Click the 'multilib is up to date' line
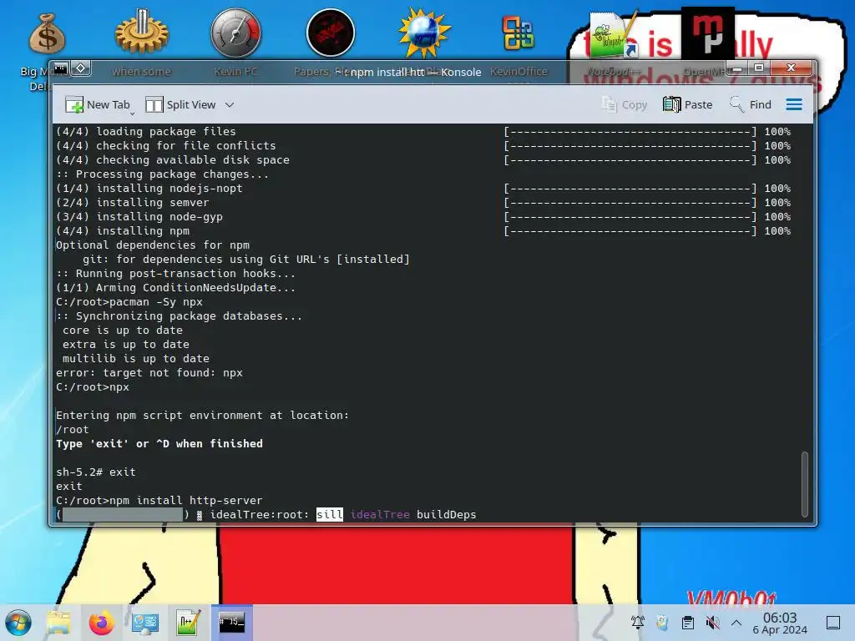Screen dimensions: 855x641 (136, 359)
